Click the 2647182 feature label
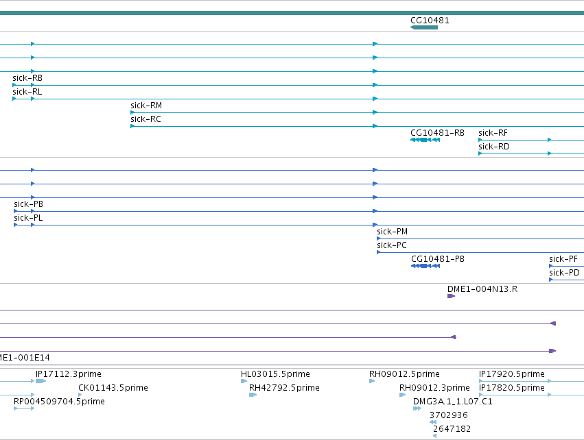Screen dimensions: 584x440 coord(452,429)
